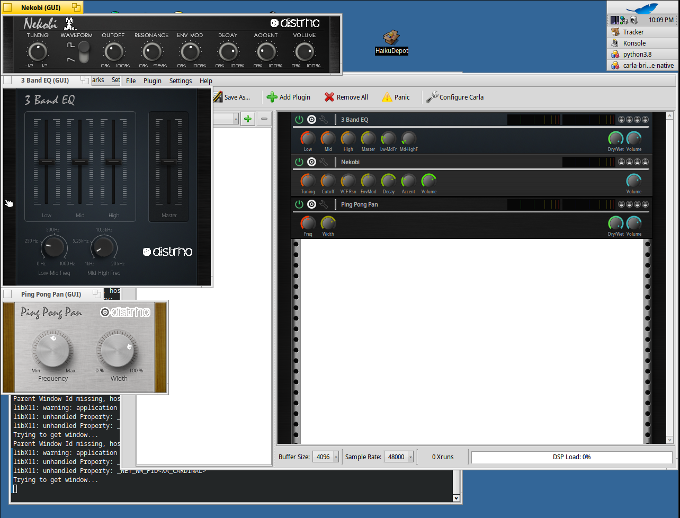Click the Dry/Wet knob in Ping Pong Pan rack slot
This screenshot has height=518, width=680.
pos(615,224)
